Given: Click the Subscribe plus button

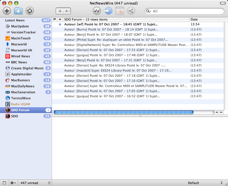Looking at the screenshot, I should pos(7,11).
